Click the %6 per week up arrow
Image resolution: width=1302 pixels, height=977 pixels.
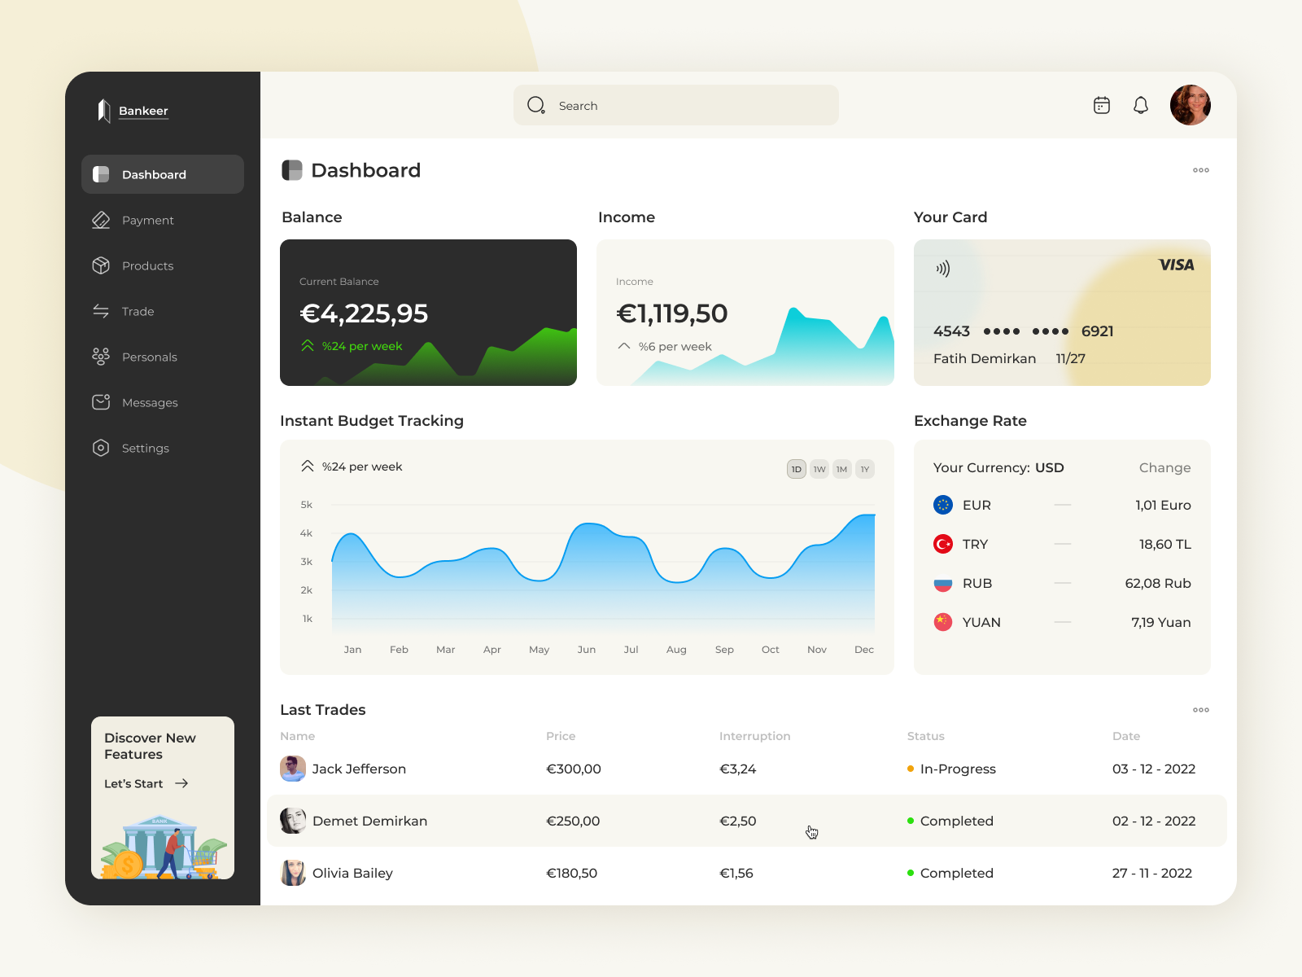pos(624,346)
